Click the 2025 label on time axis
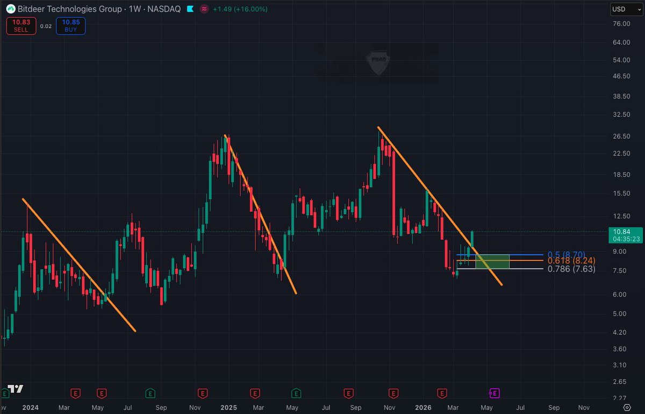Viewport: 645px width, 414px height. (229, 408)
